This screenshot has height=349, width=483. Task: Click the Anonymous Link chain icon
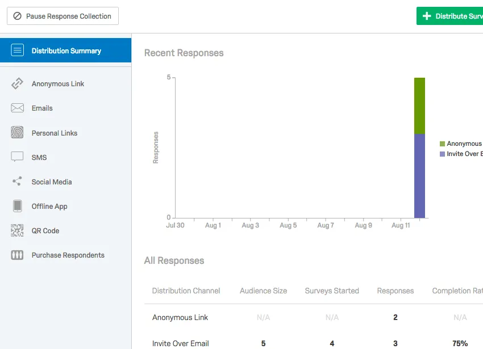[x=18, y=84]
